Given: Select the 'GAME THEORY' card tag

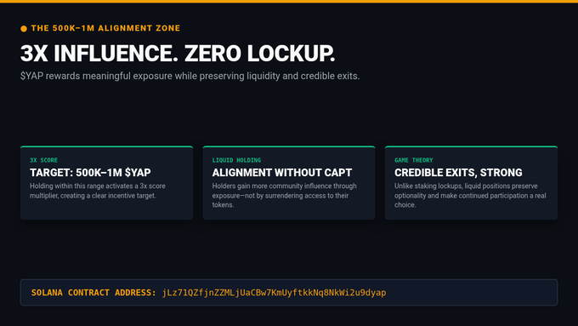Looking at the screenshot, I should click(414, 160).
